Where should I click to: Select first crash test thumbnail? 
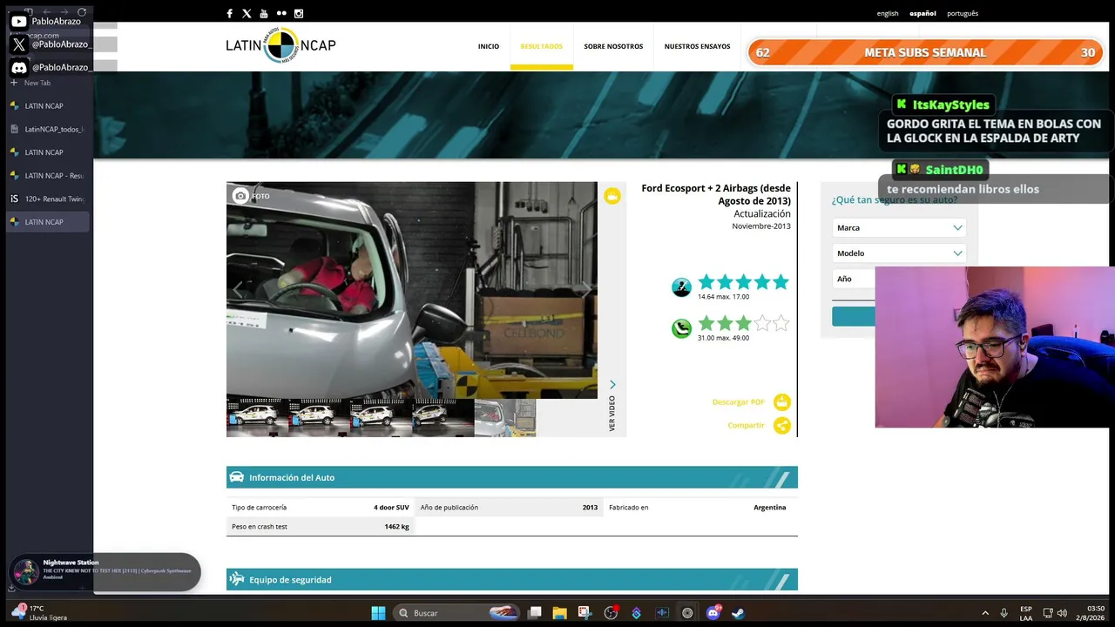pyautogui.click(x=257, y=417)
